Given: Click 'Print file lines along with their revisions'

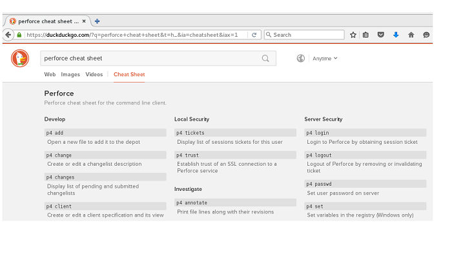Looking at the screenshot, I should [225, 212].
